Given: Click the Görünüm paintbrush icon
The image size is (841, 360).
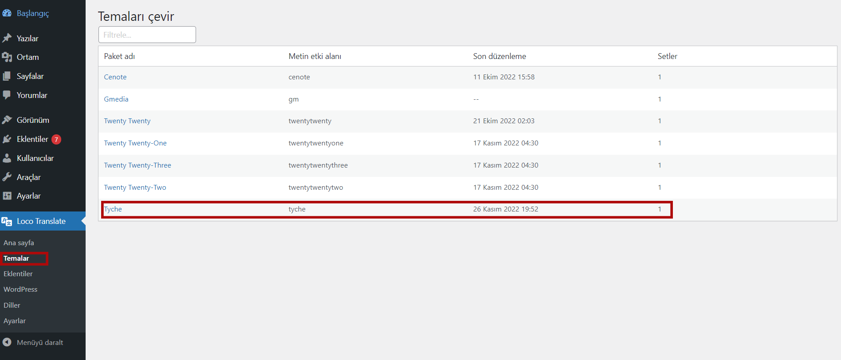Looking at the screenshot, I should pyautogui.click(x=7, y=120).
